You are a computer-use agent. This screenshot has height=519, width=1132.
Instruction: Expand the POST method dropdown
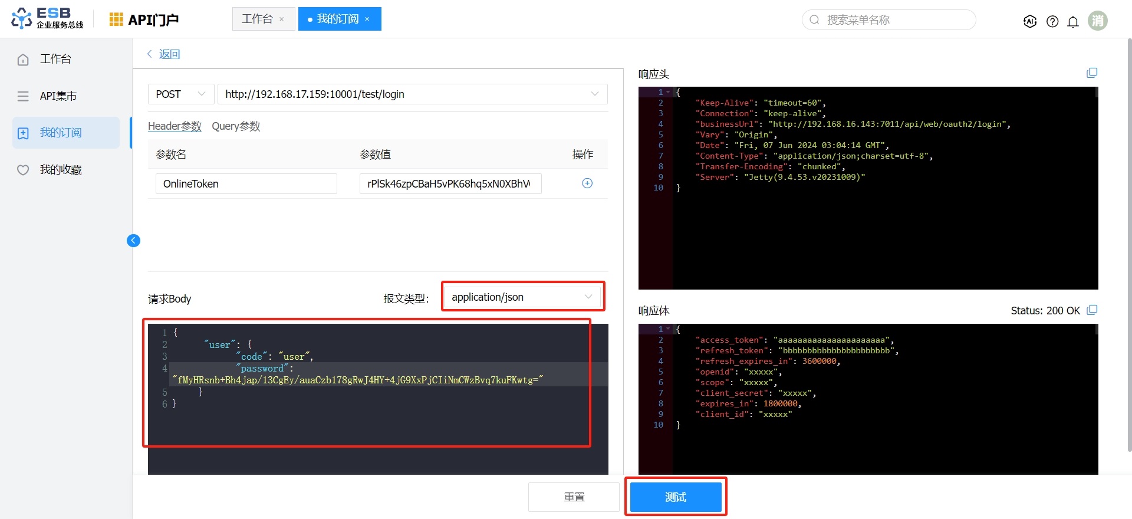pyautogui.click(x=180, y=94)
